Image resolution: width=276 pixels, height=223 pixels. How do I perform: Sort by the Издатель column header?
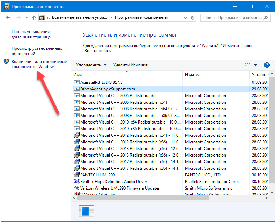coord(216,75)
